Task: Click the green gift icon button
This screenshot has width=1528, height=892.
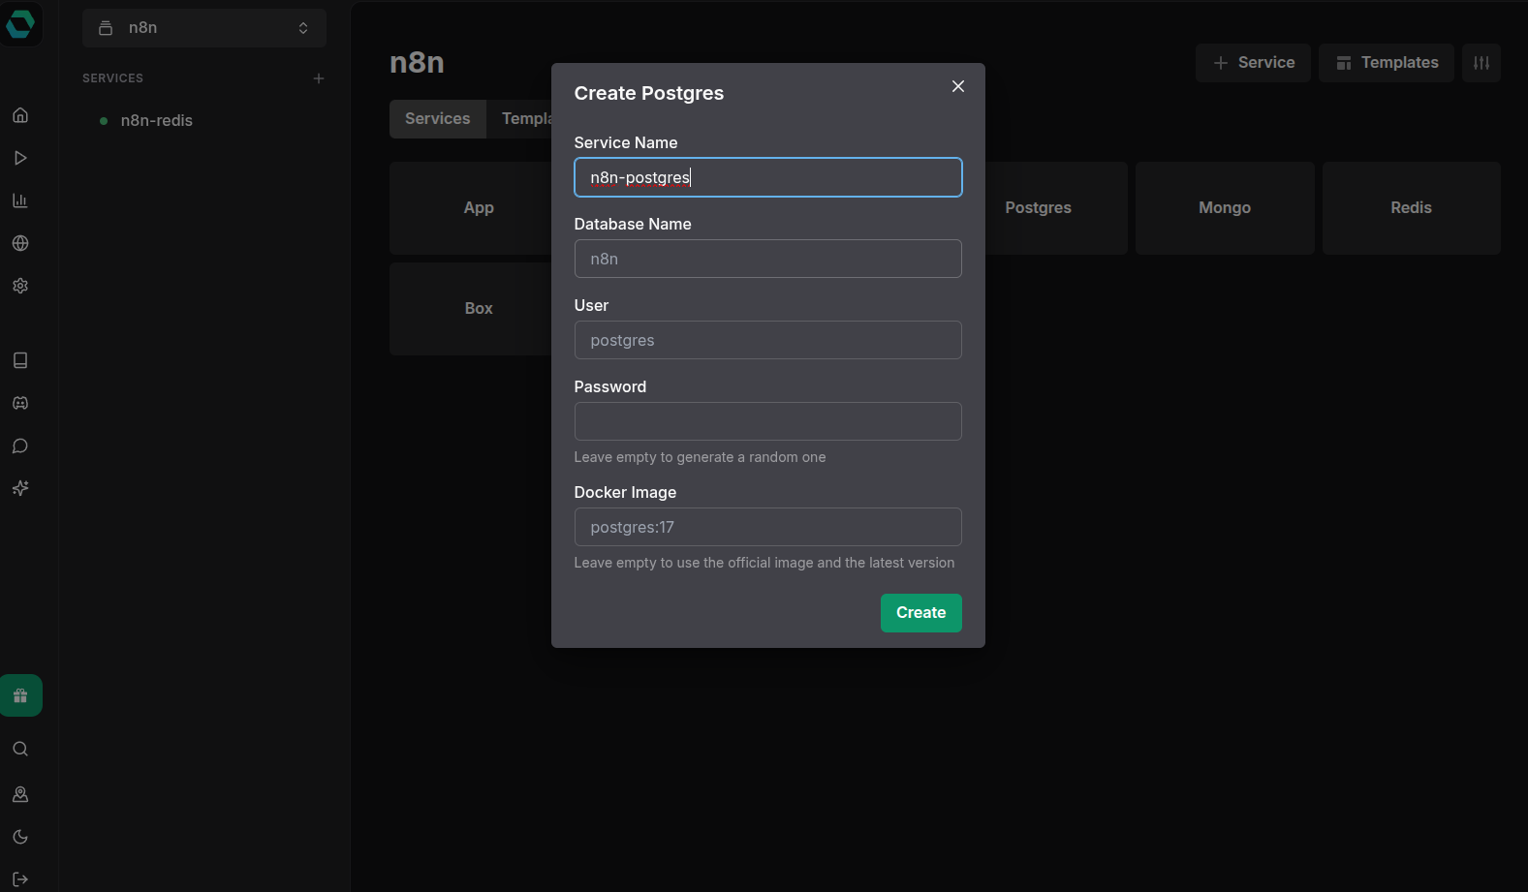Action: [20, 695]
